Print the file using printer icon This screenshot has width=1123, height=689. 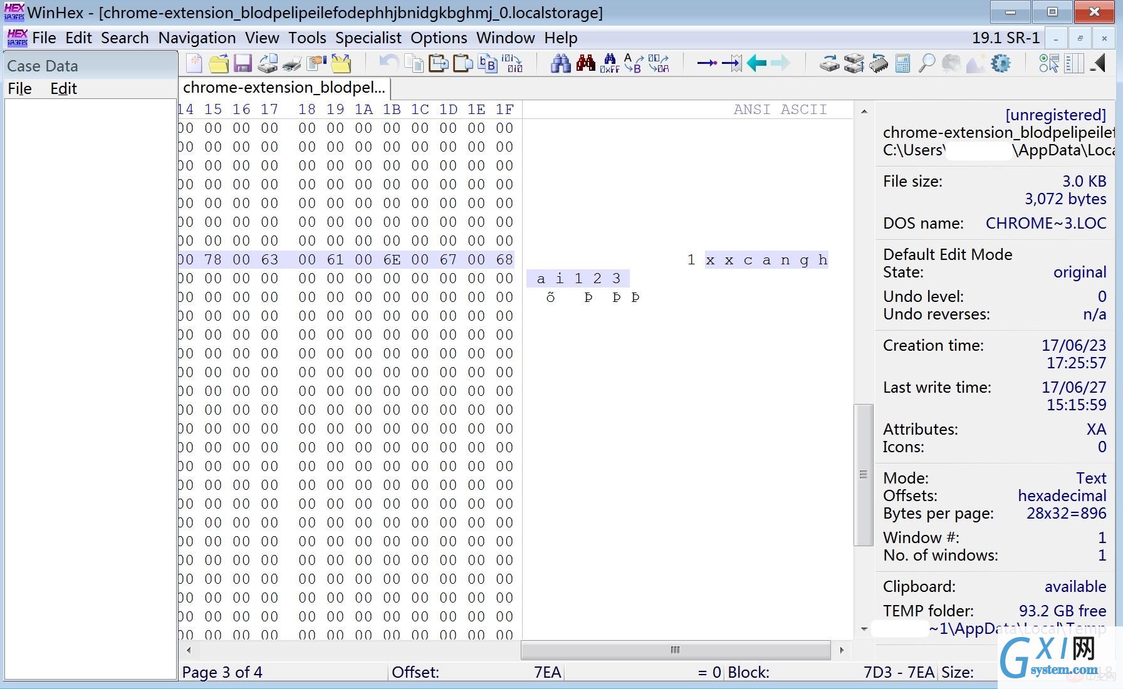(x=292, y=63)
